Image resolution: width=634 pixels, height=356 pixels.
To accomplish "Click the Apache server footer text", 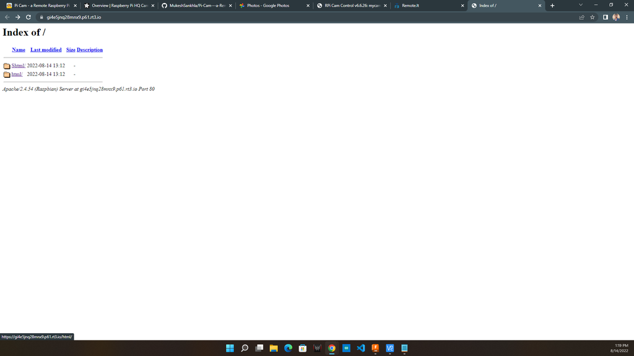I will pyautogui.click(x=79, y=89).
